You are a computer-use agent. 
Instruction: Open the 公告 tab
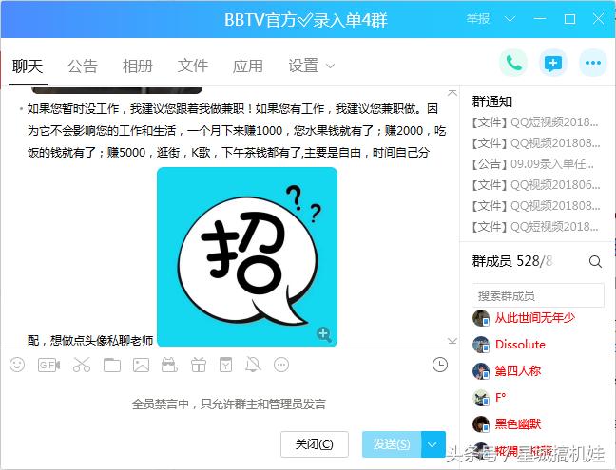click(x=83, y=66)
